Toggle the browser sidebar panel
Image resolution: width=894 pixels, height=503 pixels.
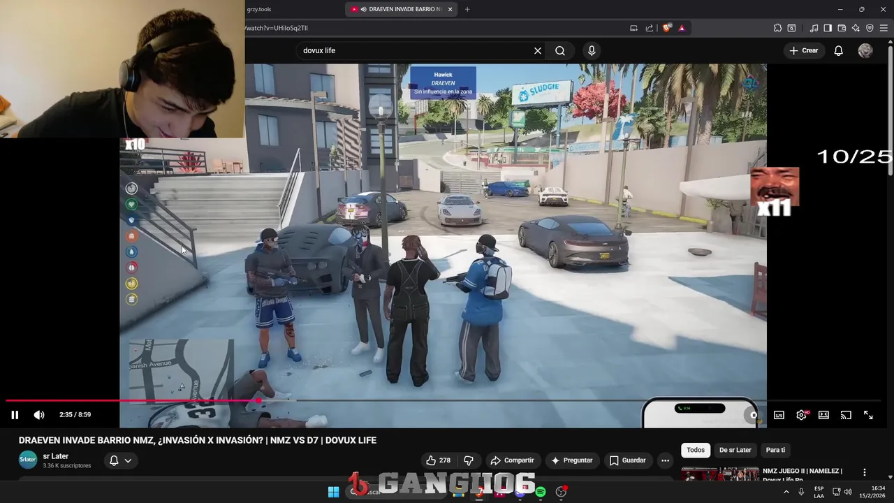tap(828, 28)
